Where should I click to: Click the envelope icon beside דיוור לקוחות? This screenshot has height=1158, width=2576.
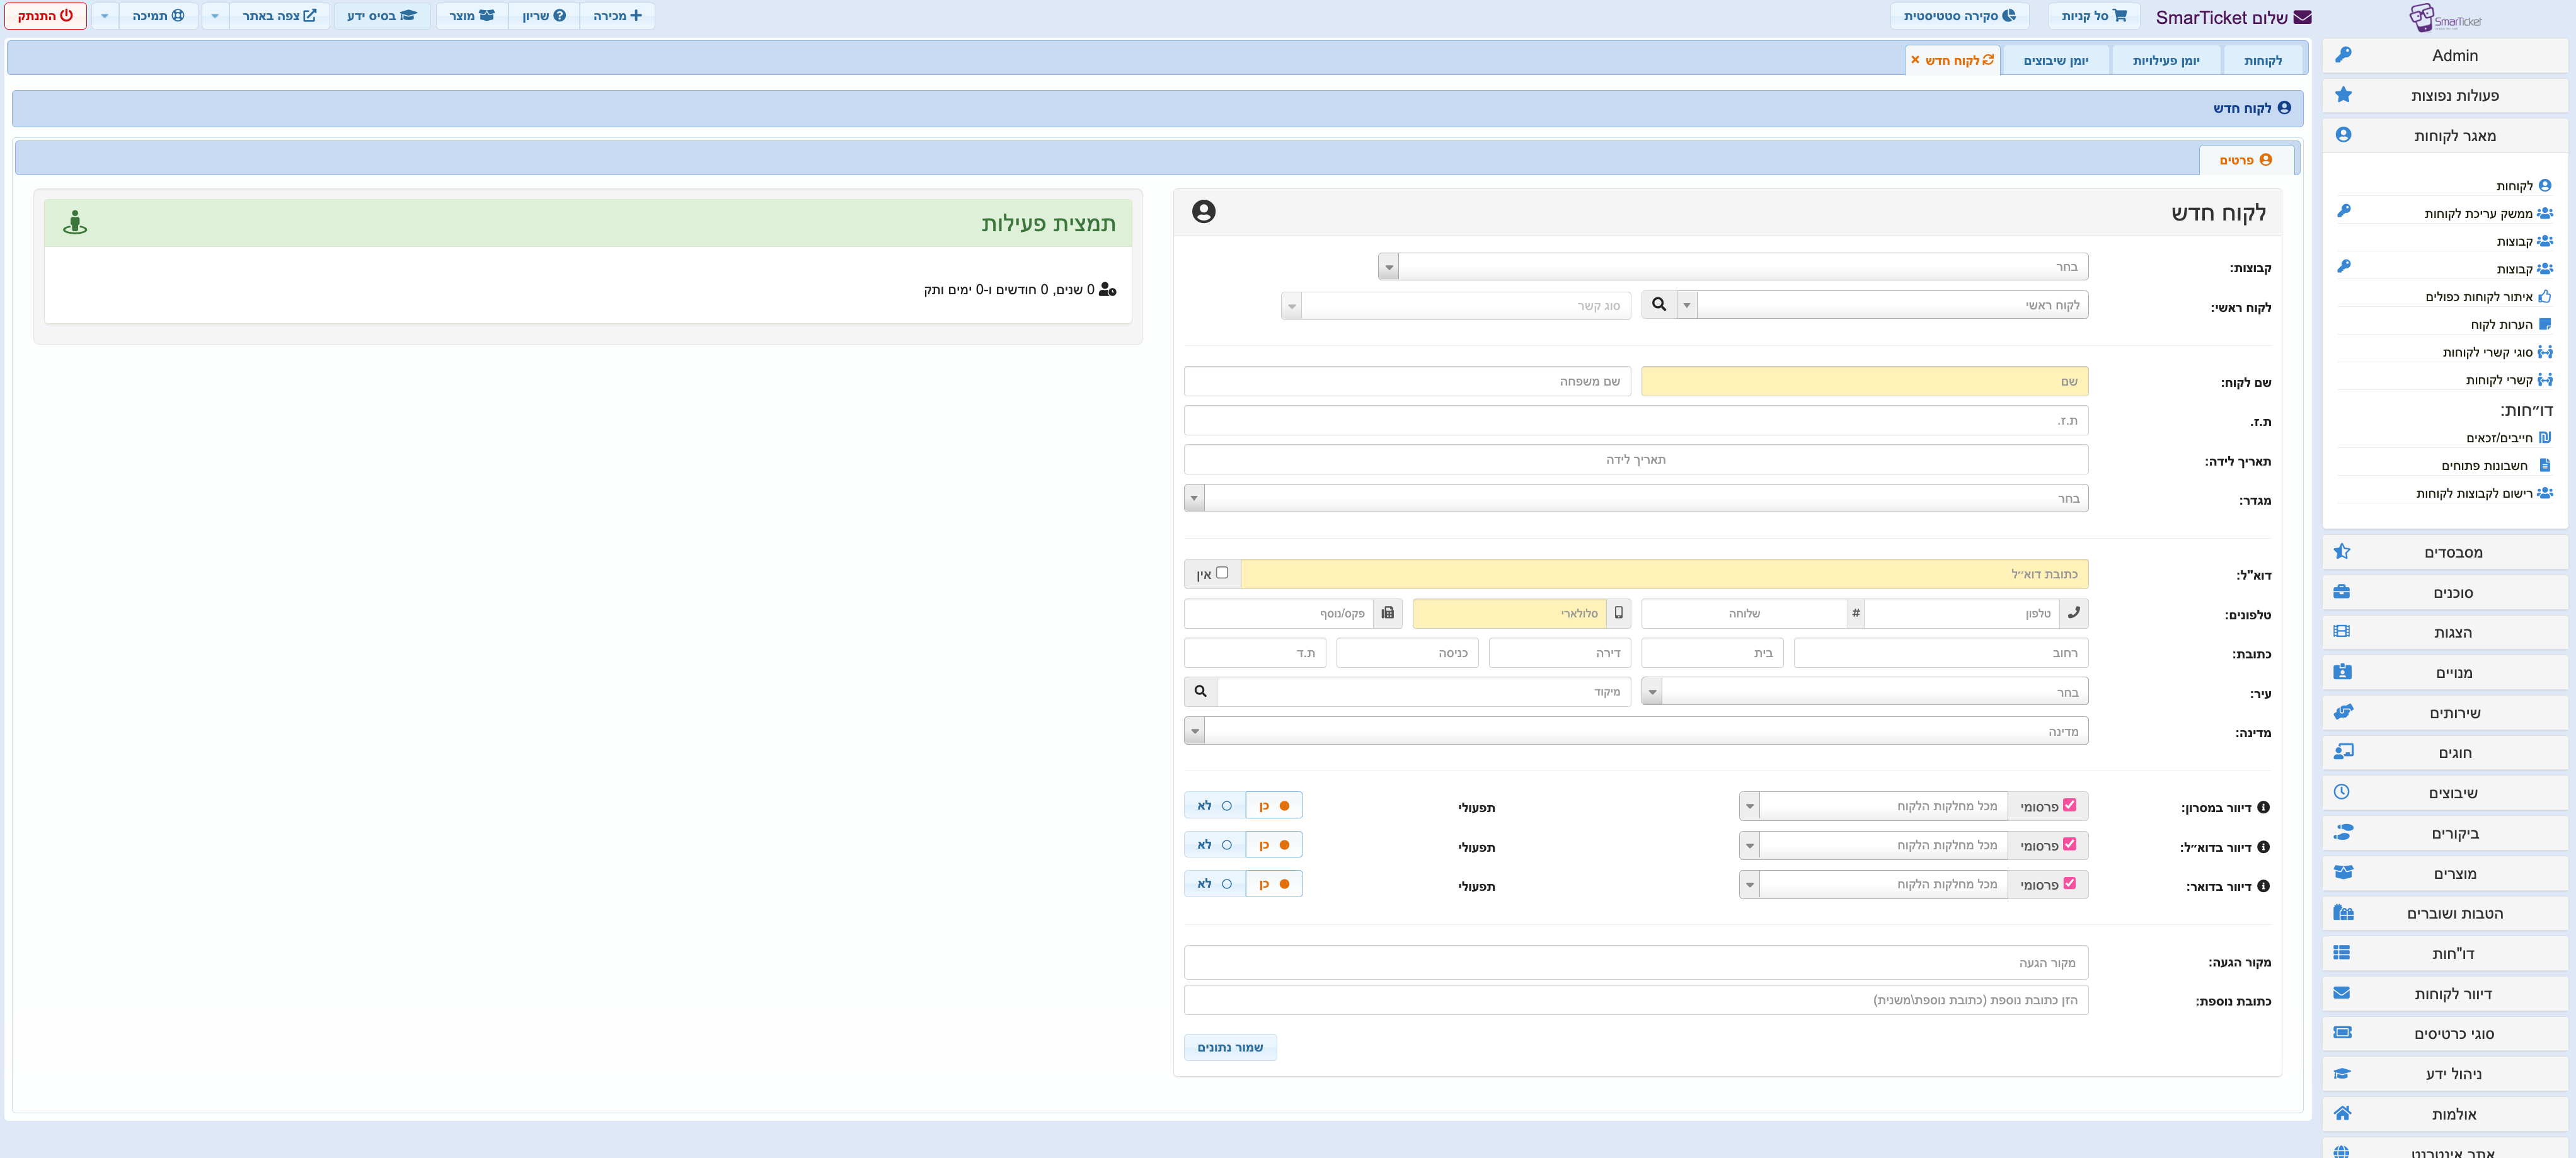(2341, 993)
